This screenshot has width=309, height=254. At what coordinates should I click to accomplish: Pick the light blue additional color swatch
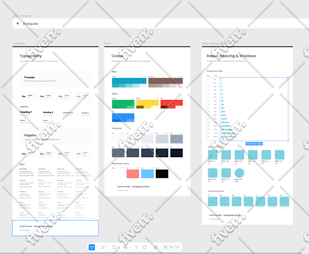click(147, 174)
